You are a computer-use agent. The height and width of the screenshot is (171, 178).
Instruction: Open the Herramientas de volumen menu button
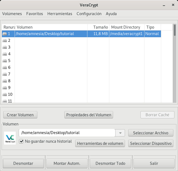click(x=100, y=143)
